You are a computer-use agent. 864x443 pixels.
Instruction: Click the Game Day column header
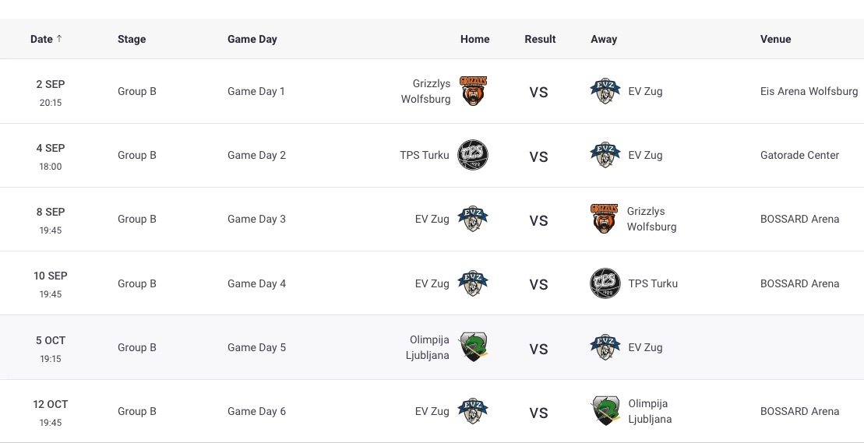[252, 39]
